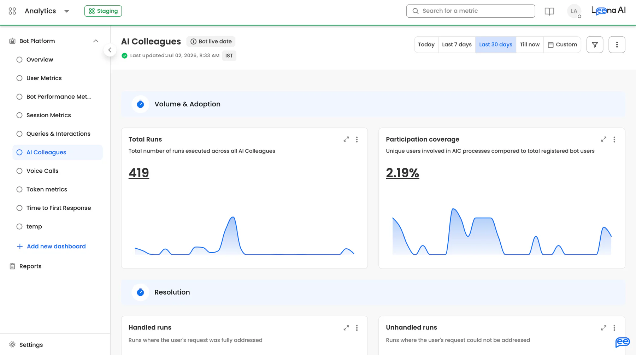Image resolution: width=636 pixels, height=355 pixels.
Task: Click the Settings gear icon
Action: click(x=12, y=344)
